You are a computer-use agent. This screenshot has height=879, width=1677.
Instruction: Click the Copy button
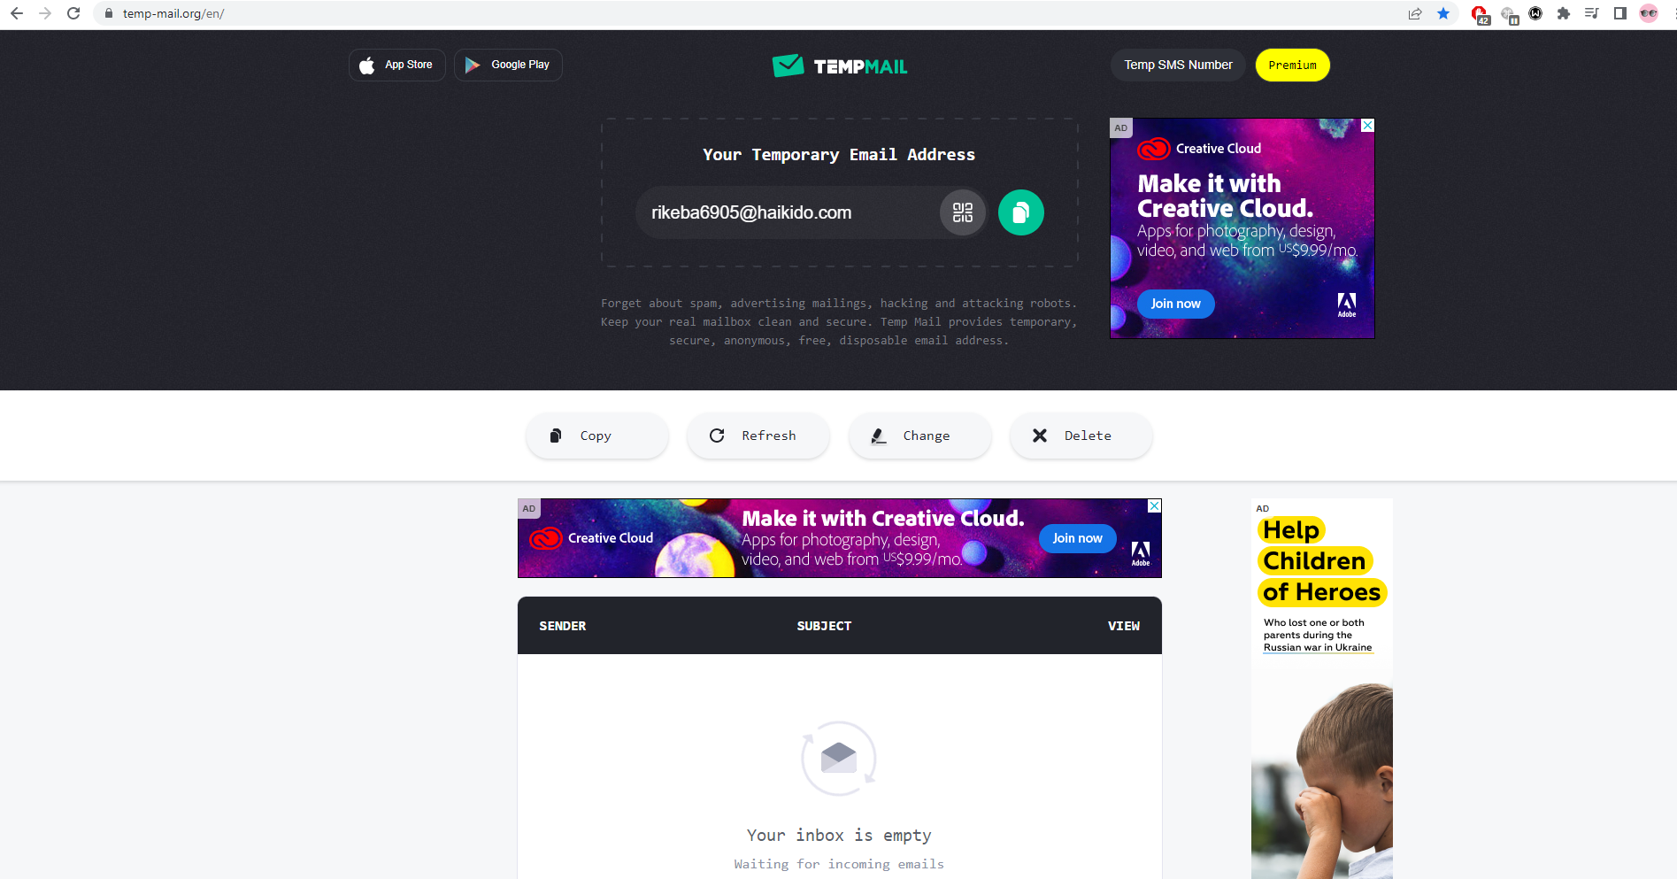[x=596, y=436]
